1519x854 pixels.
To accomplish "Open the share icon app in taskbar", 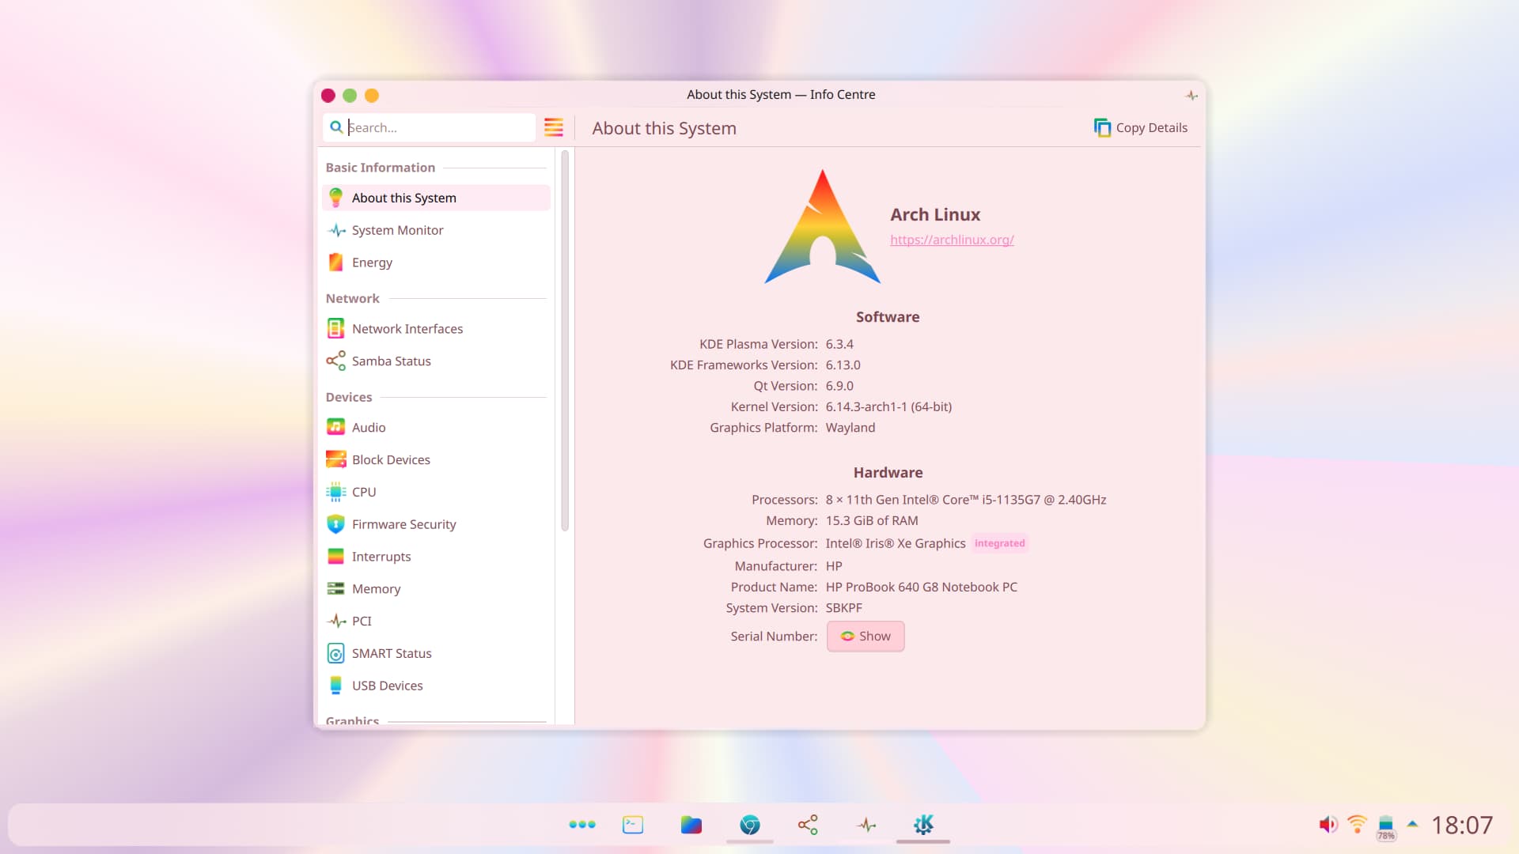I will [808, 825].
